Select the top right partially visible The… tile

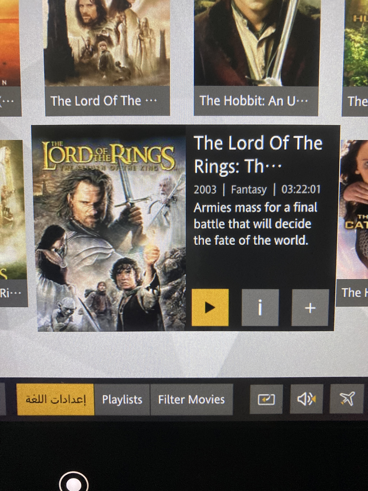[355, 58]
